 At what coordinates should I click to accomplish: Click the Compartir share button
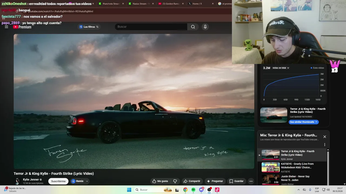(x=192, y=181)
